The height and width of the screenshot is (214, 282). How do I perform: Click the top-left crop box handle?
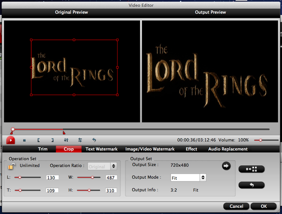click(31, 40)
